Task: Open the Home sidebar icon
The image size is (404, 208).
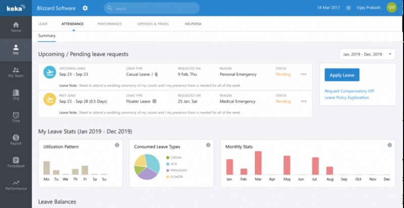Action: tap(16, 27)
